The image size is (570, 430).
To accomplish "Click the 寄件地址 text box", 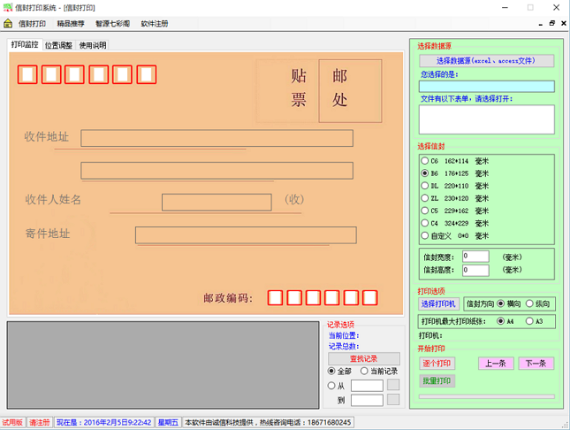I will click(x=246, y=235).
